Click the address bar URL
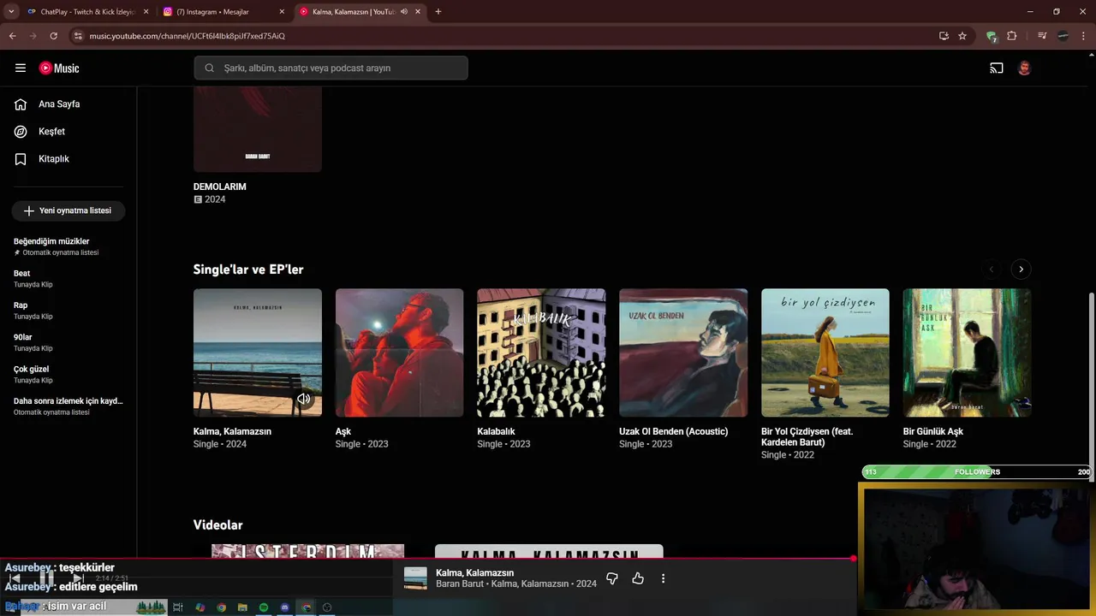Screen dimensions: 1096x616 tap(187, 36)
